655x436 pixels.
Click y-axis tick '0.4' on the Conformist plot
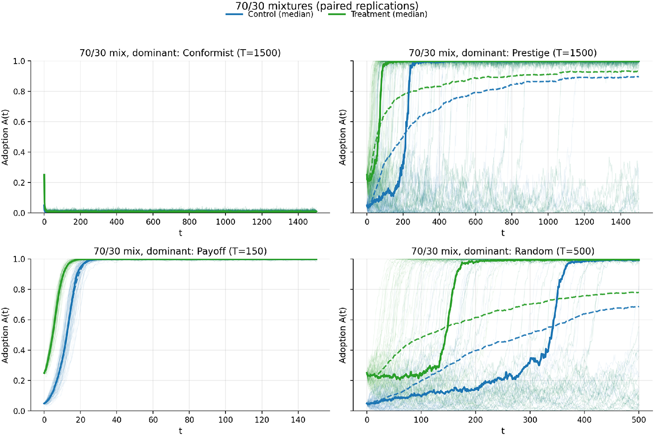tap(19, 153)
